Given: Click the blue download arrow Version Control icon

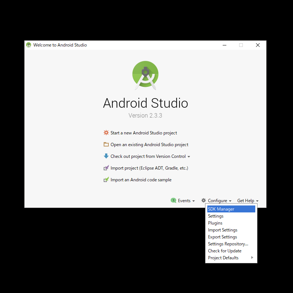Looking at the screenshot, I should 106,156.
